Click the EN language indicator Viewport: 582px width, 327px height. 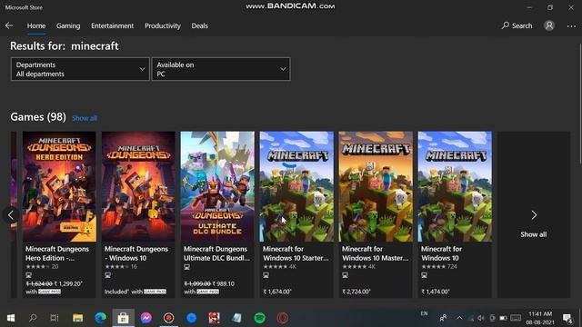pyautogui.click(x=425, y=313)
